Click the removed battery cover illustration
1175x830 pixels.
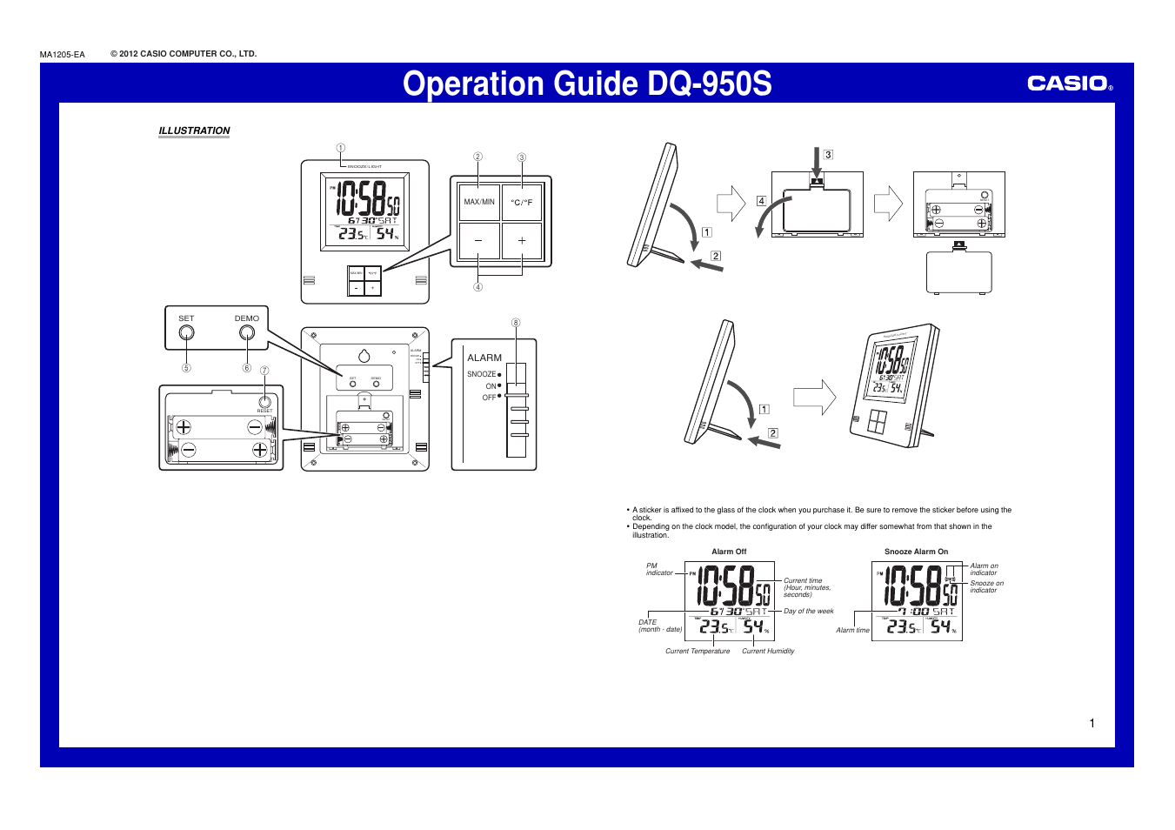[x=959, y=268]
